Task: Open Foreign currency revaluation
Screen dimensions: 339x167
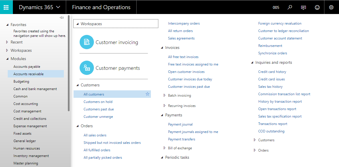Action: [x=280, y=23]
